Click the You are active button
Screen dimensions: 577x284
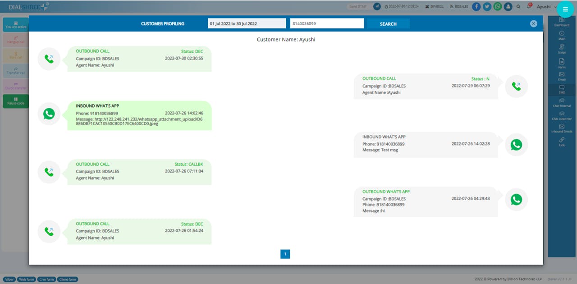[x=16, y=25]
